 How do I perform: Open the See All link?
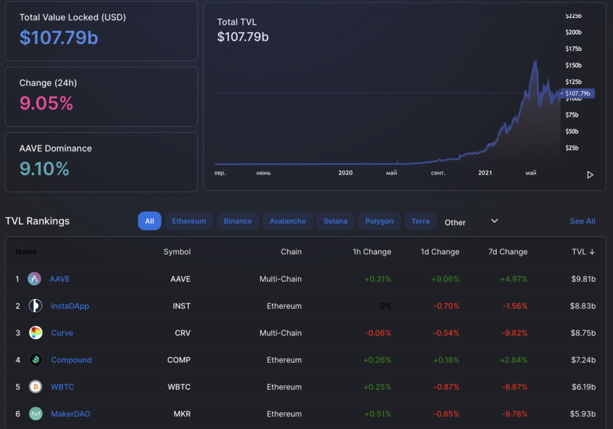click(x=582, y=221)
